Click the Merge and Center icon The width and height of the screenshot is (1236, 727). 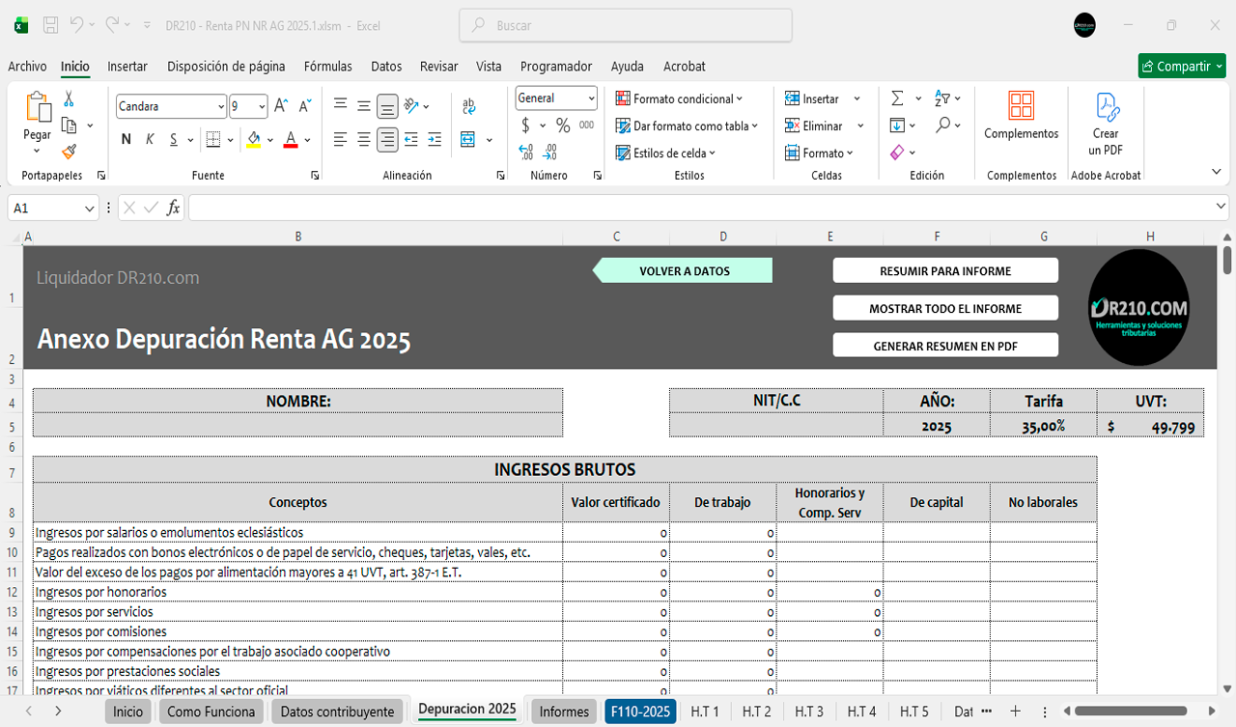tap(468, 139)
